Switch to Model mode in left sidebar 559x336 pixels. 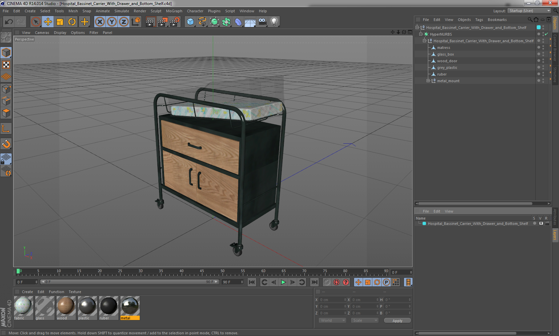[x=6, y=53]
